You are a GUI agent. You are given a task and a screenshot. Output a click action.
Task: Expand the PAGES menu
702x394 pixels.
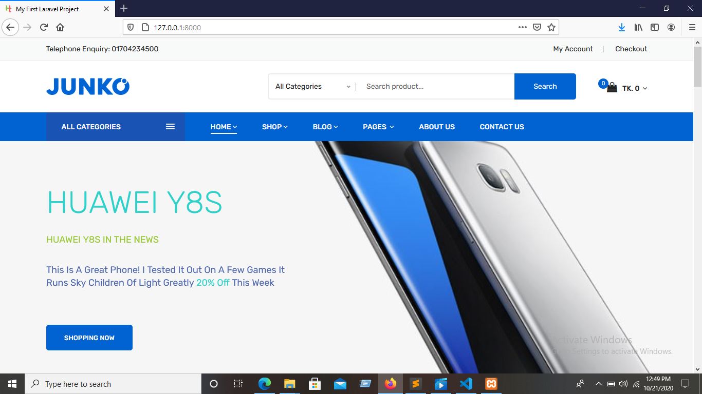[x=378, y=127]
